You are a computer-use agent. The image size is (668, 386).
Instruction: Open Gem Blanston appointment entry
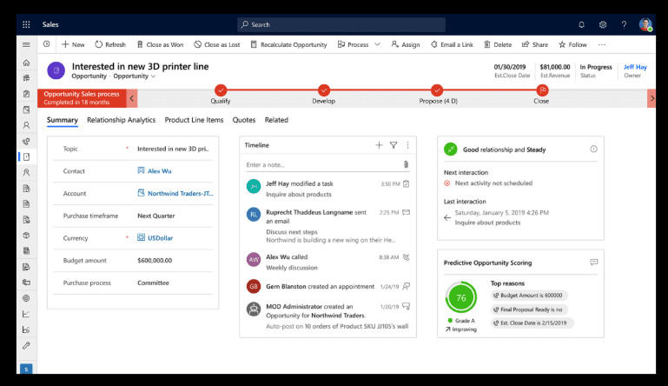[x=328, y=286]
